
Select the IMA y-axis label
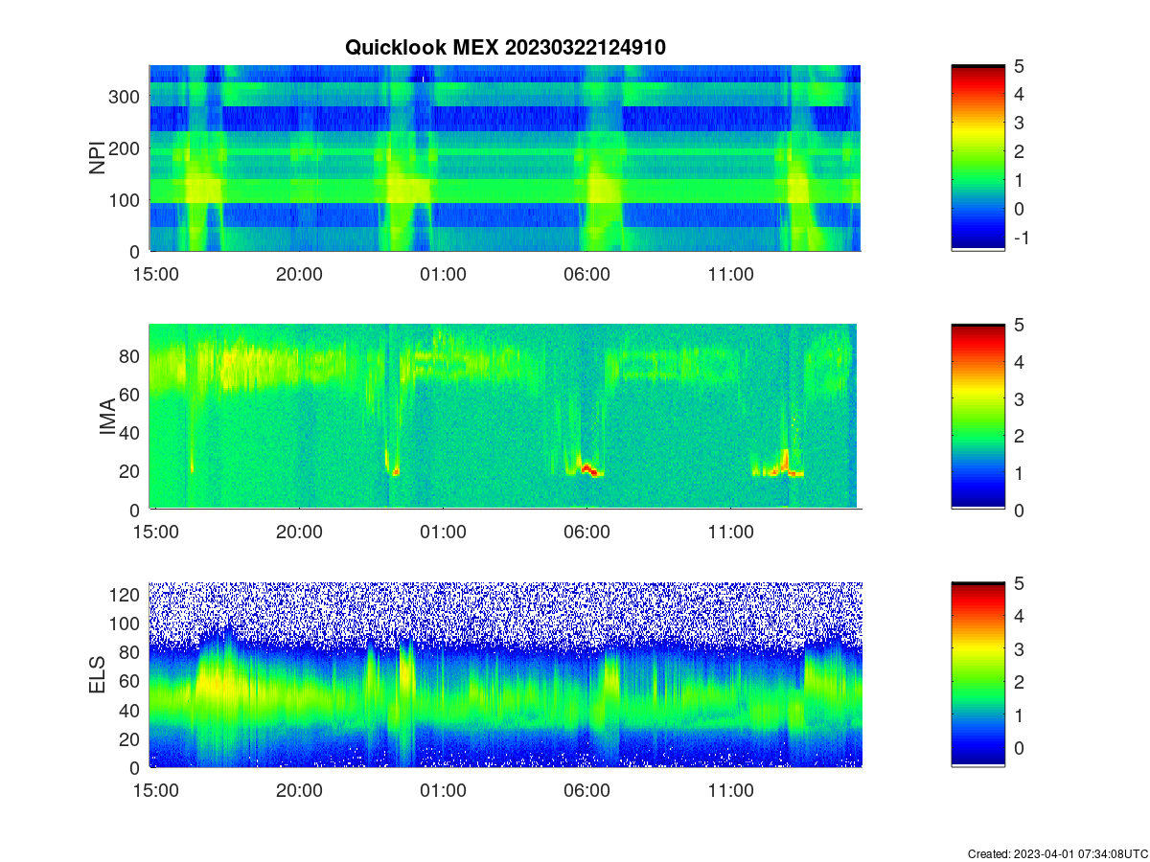[107, 418]
